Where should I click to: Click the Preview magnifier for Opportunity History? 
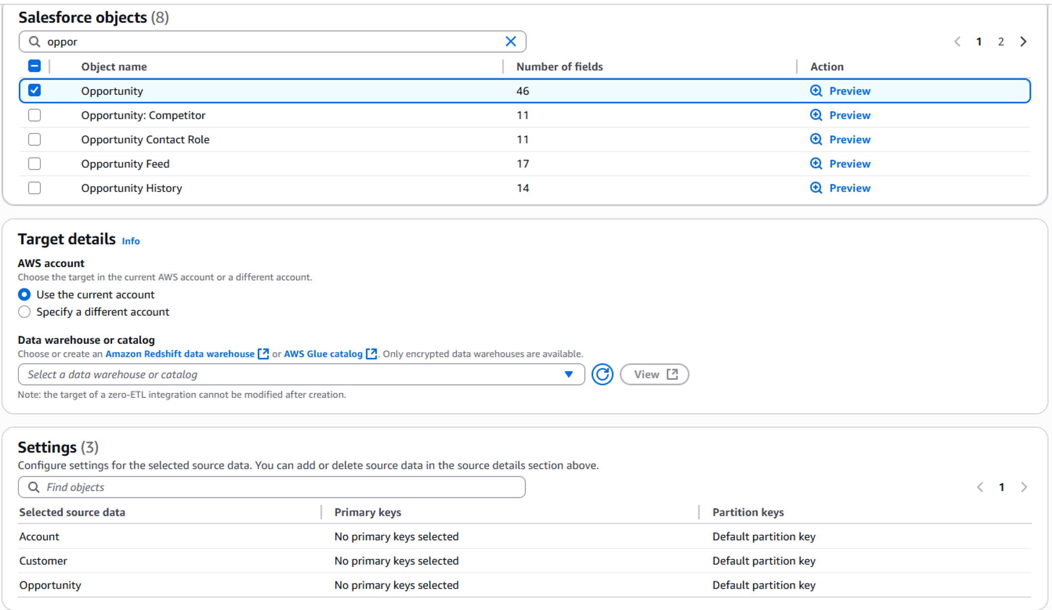[816, 188]
